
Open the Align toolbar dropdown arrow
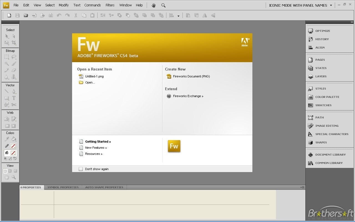tap(178, 16)
